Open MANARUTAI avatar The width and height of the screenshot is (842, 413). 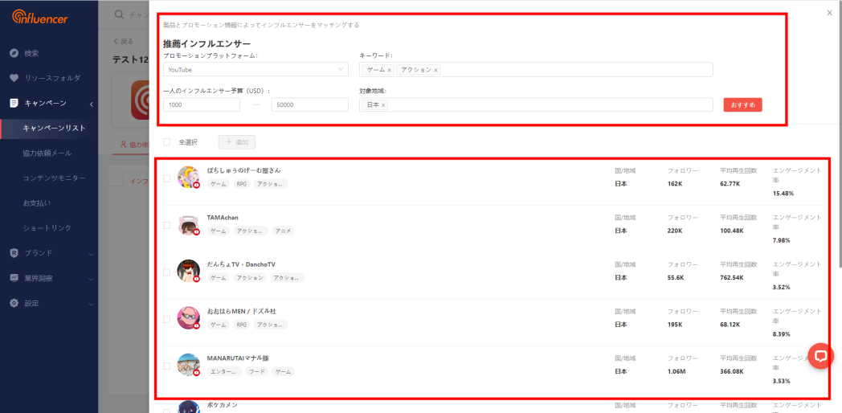(x=189, y=366)
